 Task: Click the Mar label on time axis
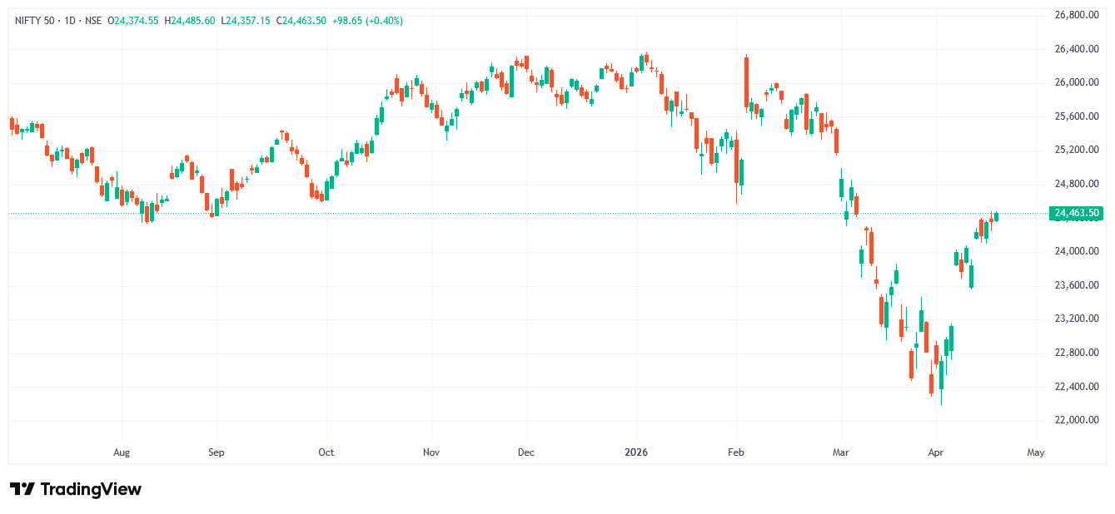pyautogui.click(x=841, y=452)
